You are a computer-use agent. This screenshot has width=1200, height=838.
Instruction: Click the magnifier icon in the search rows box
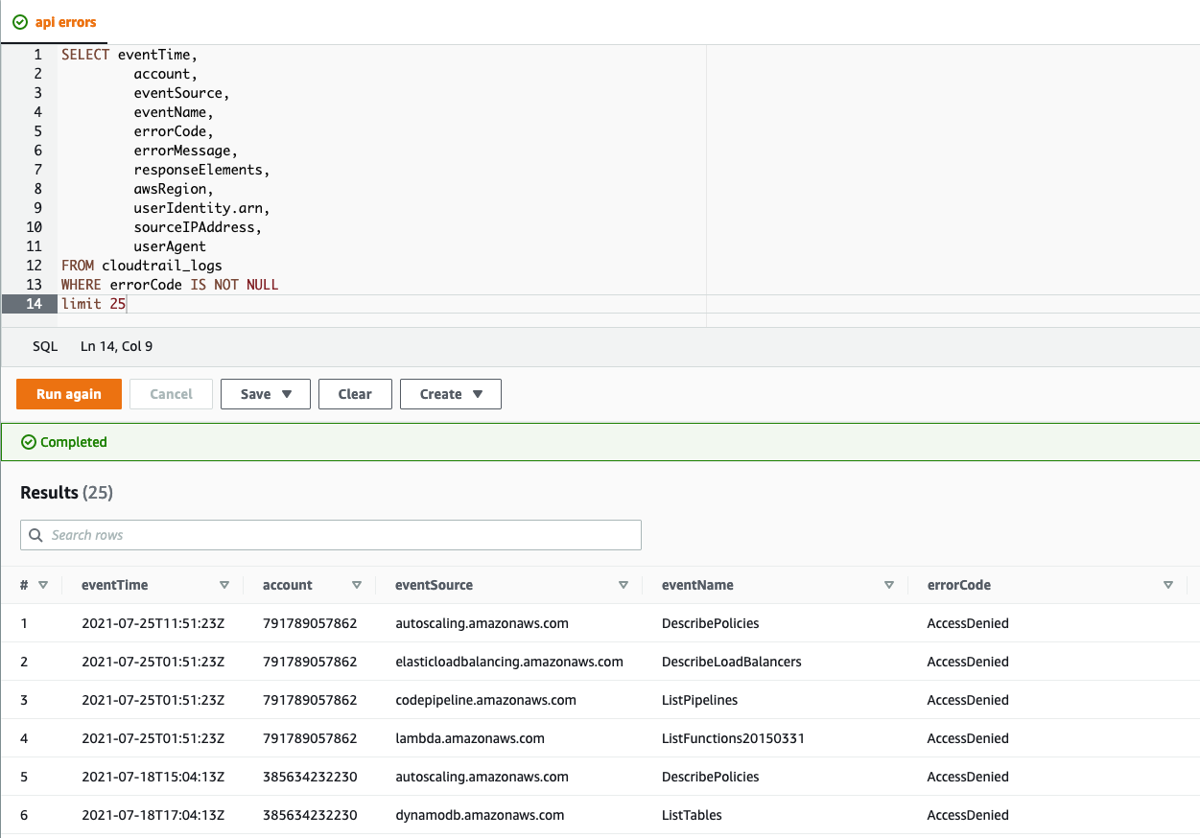click(36, 535)
